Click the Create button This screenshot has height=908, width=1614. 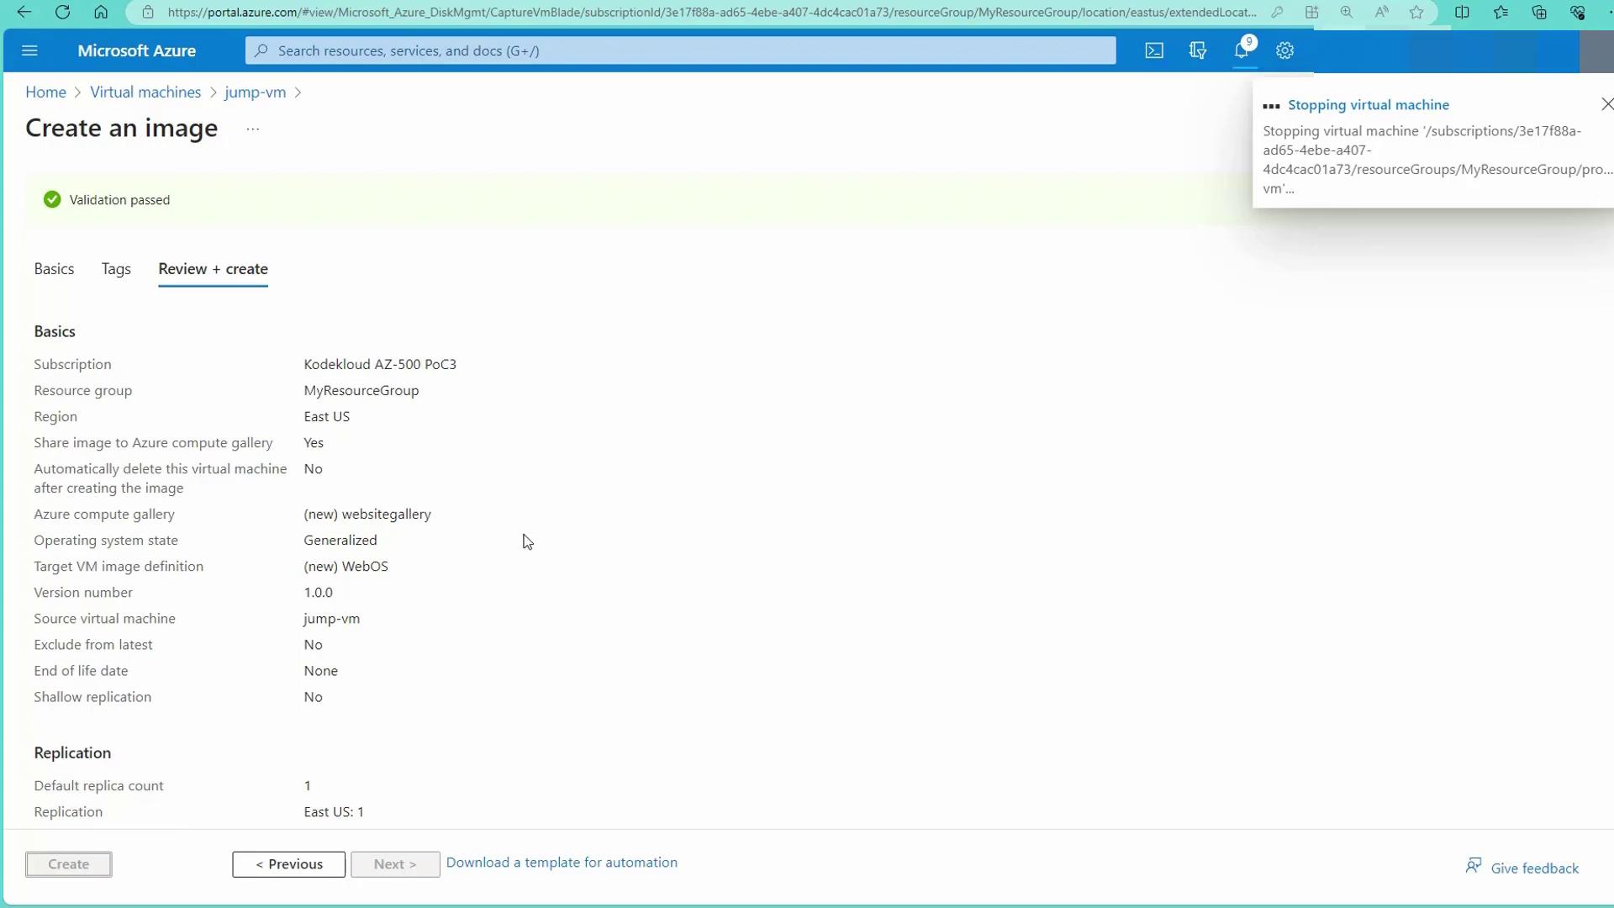[x=68, y=864]
